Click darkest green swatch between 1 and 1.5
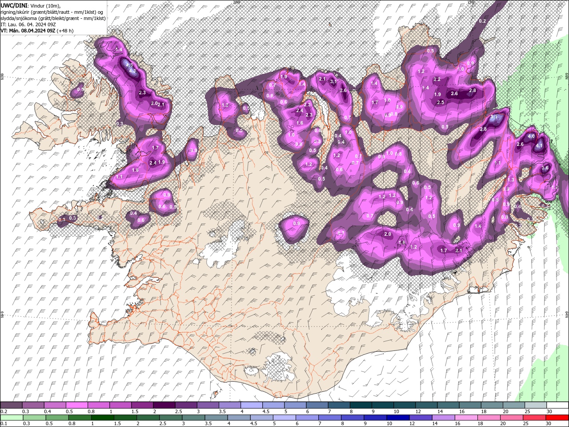Image resolution: width=569 pixels, height=427 pixels. click(x=103, y=418)
